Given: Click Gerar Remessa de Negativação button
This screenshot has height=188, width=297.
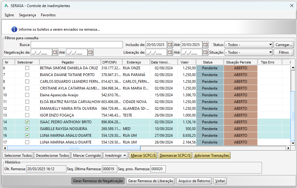Looking at the screenshot, I should tap(98, 181).
